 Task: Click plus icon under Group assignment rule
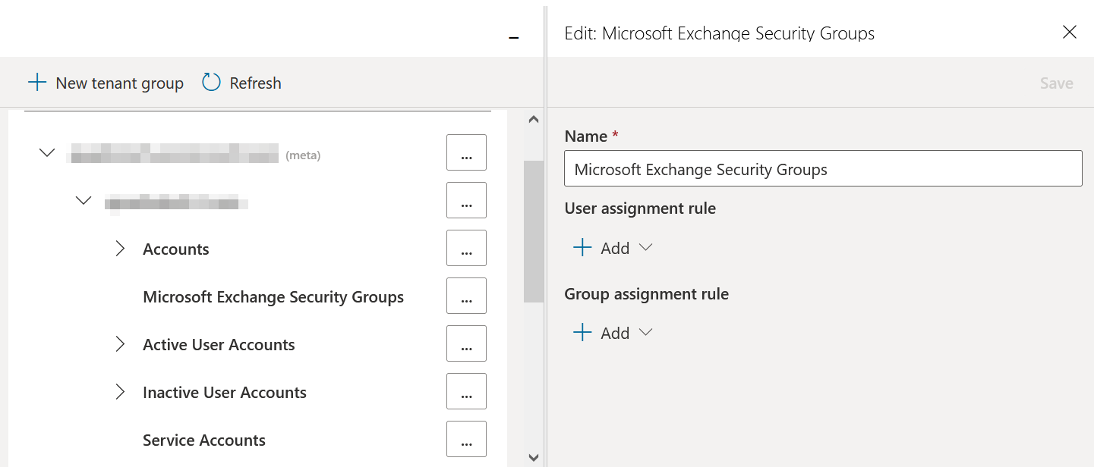(582, 333)
